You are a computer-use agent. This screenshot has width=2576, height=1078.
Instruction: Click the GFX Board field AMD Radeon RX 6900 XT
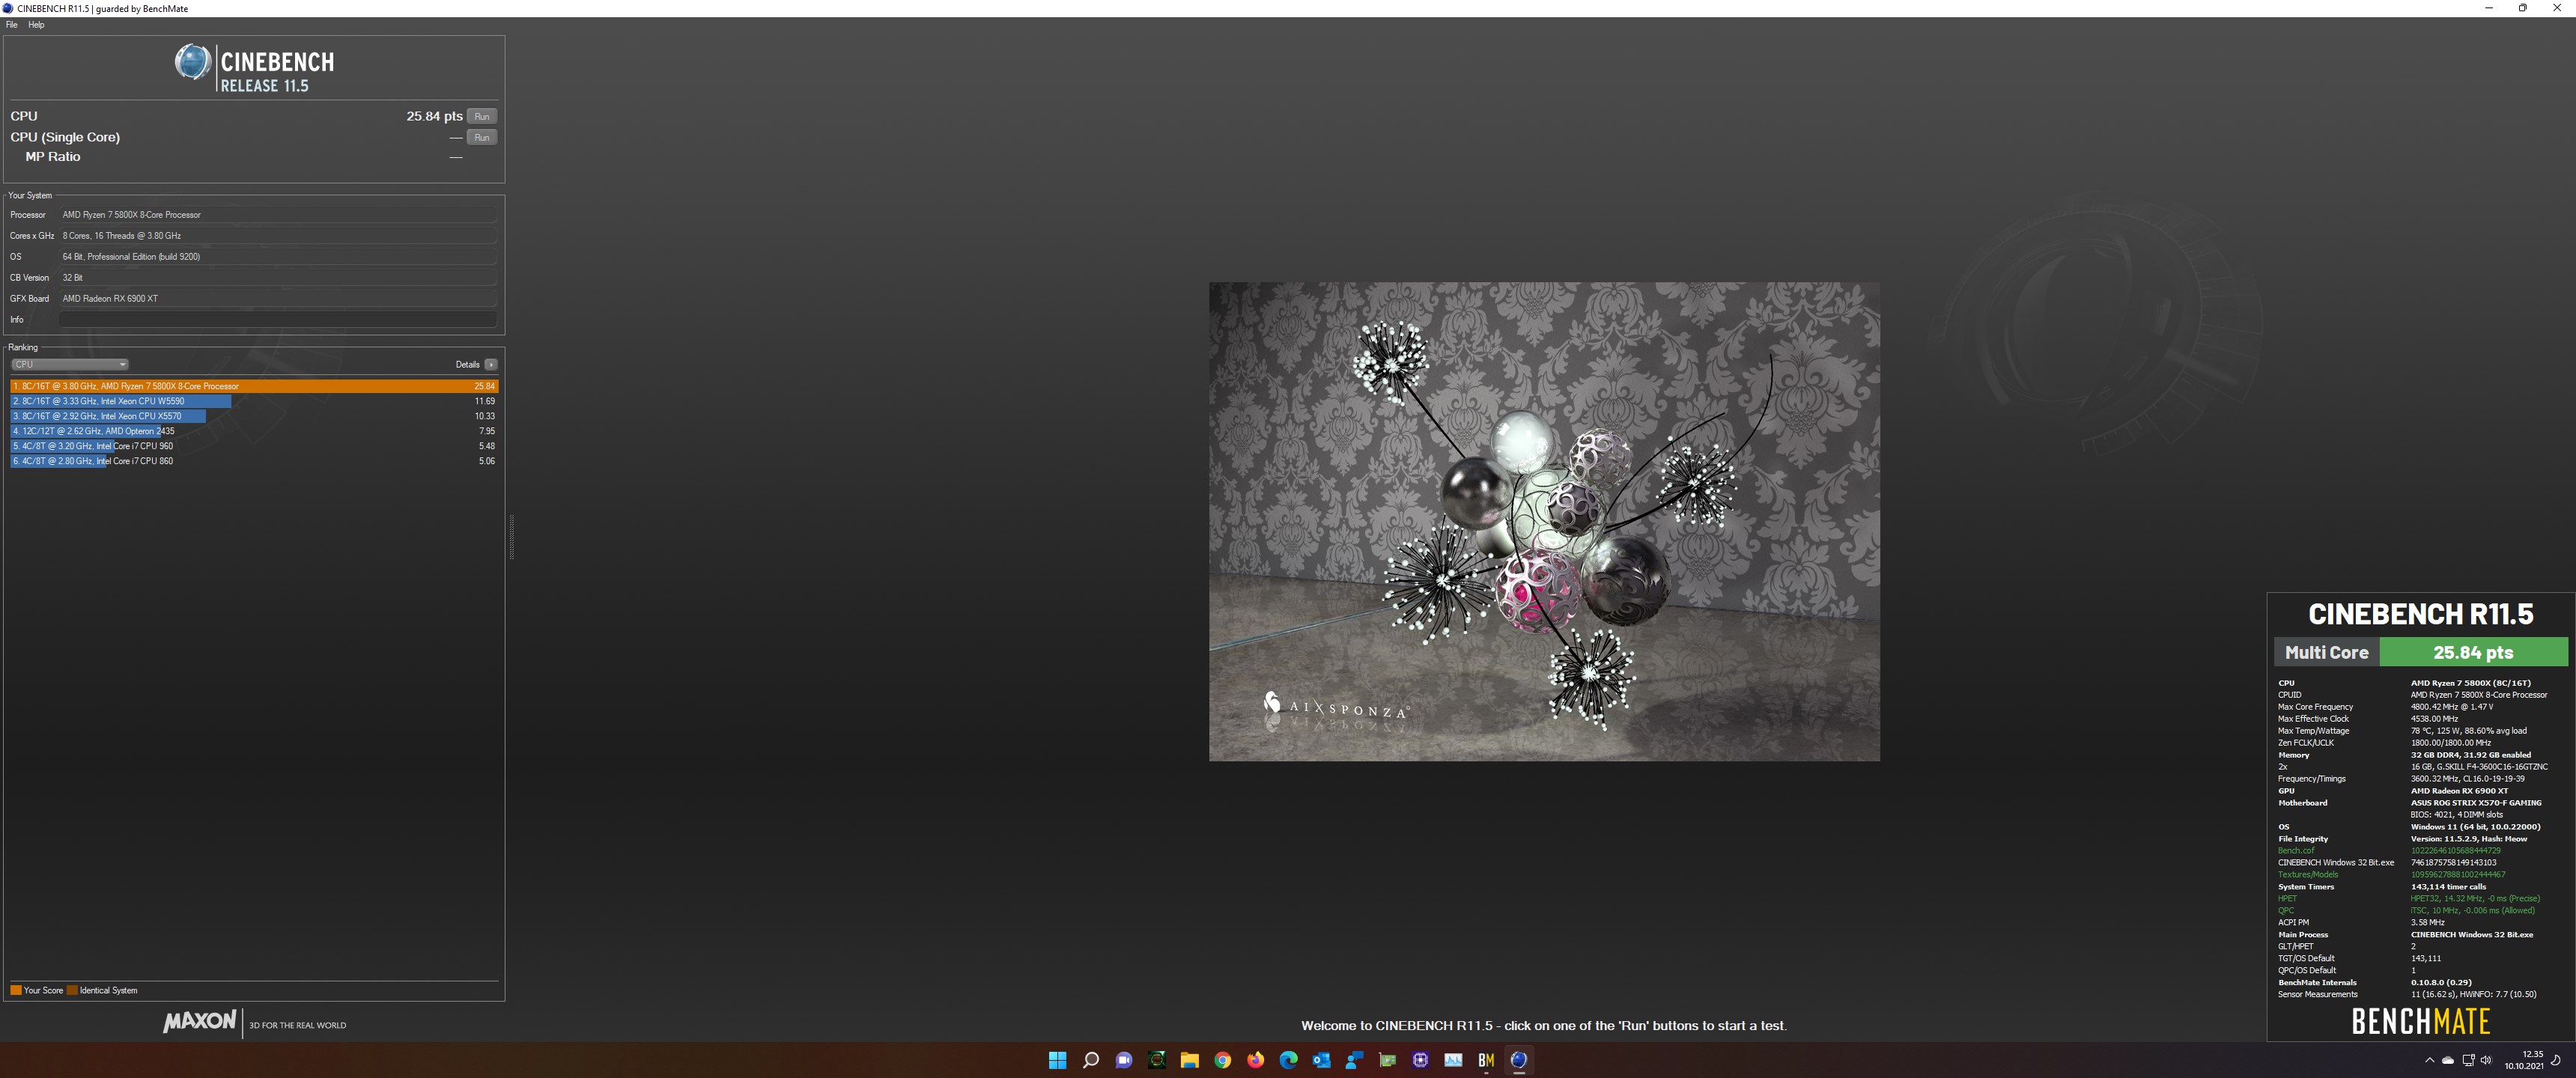pyautogui.click(x=278, y=299)
